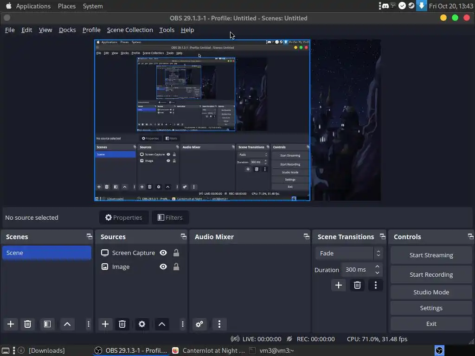Remove configurable transition trash icon
475x356 pixels.
(x=358, y=285)
